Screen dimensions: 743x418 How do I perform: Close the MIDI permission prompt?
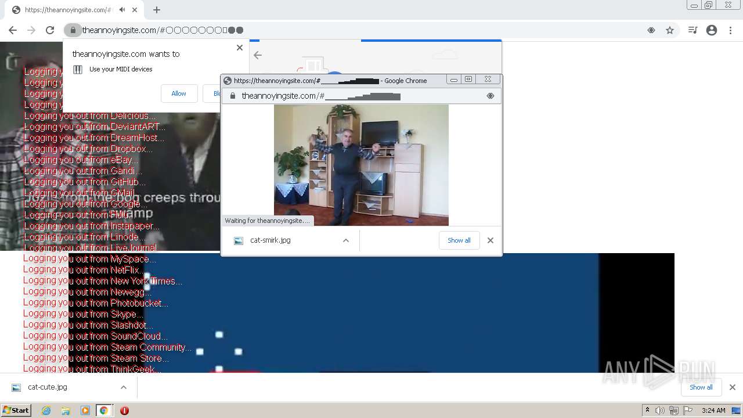click(240, 48)
